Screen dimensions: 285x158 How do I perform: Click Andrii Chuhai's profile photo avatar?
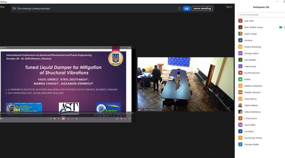coord(240,34)
